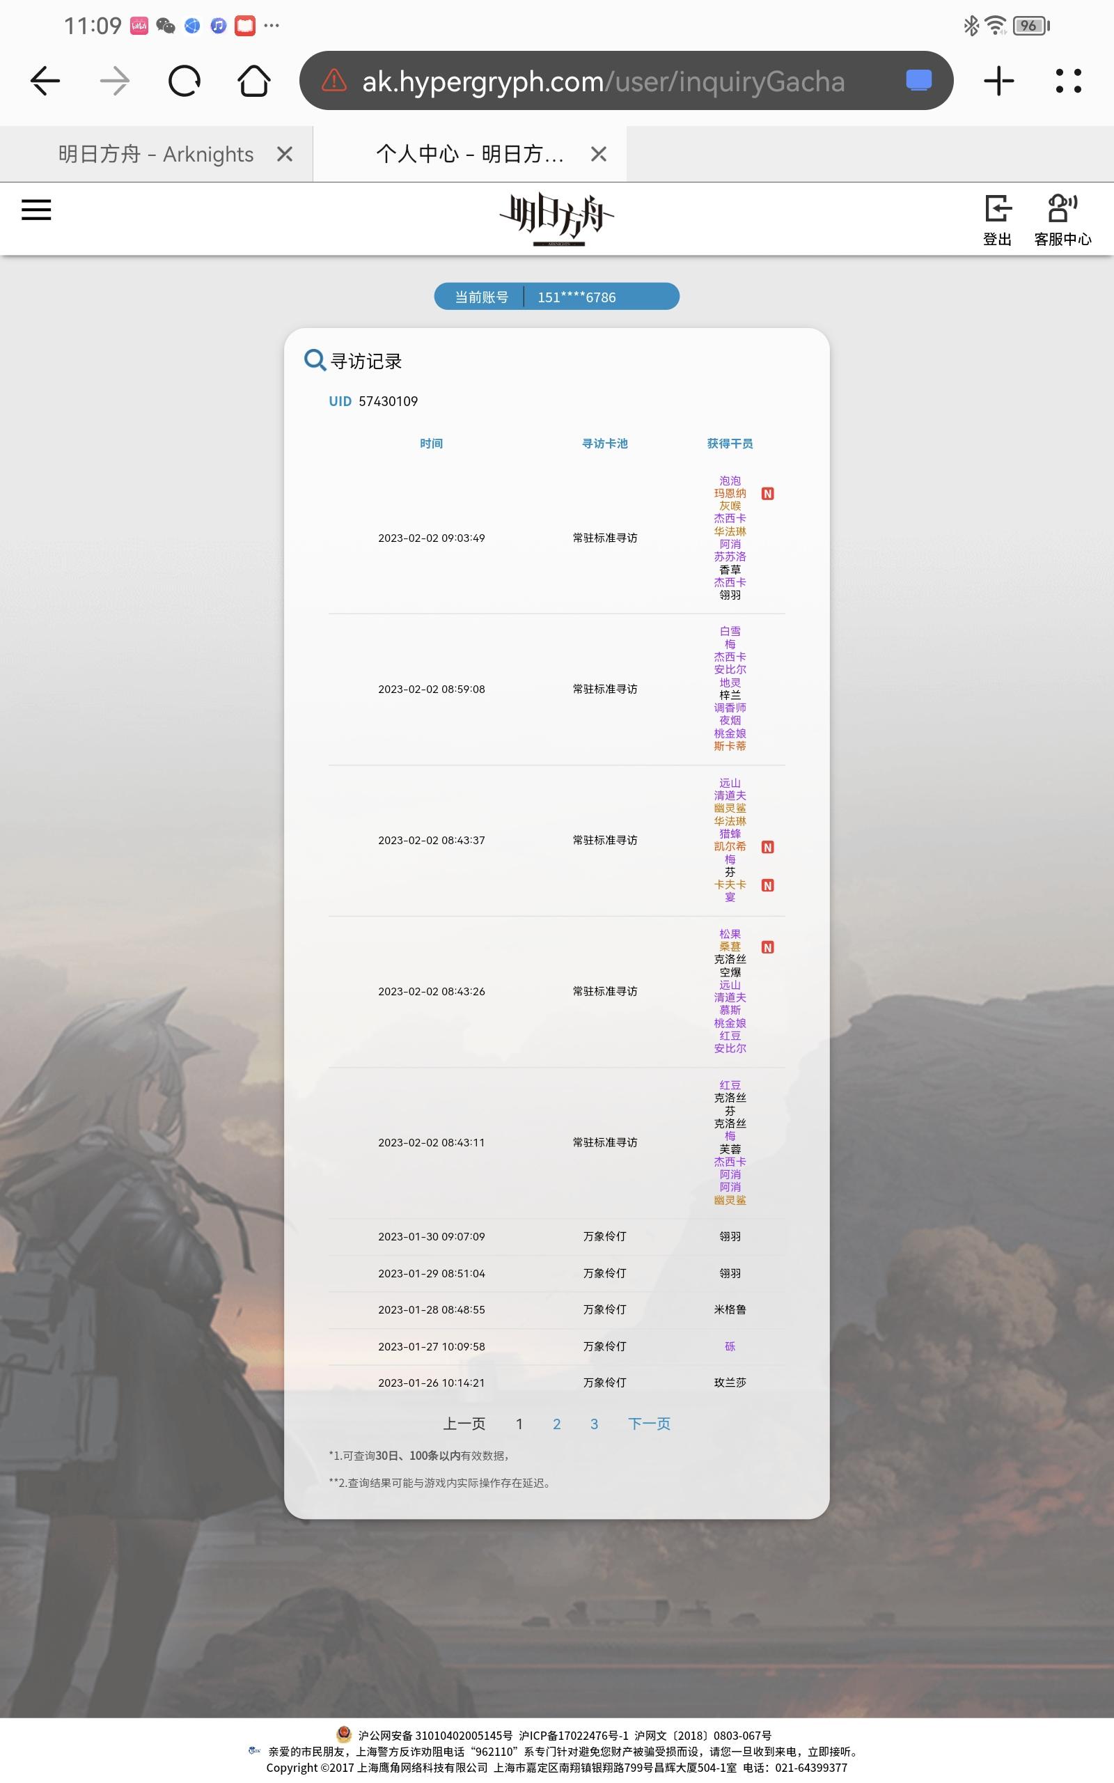The height and width of the screenshot is (1783, 1114).
Task: Click the 时间 column header
Action: pyautogui.click(x=432, y=444)
